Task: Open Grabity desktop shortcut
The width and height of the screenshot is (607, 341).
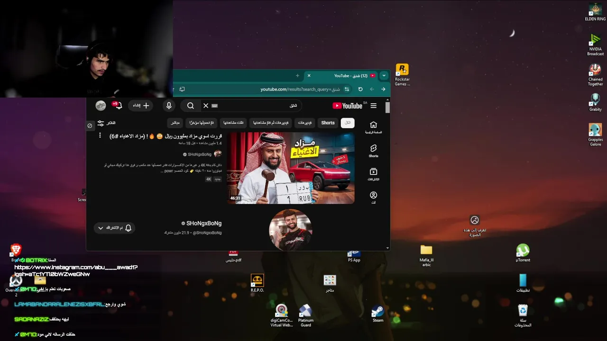Action: point(595,103)
